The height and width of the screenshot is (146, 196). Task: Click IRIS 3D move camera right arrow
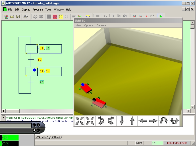click(153, 121)
